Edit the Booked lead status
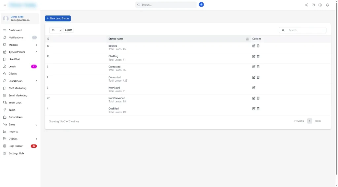Image resolution: width=338 pixels, height=187 pixels. (x=253, y=46)
